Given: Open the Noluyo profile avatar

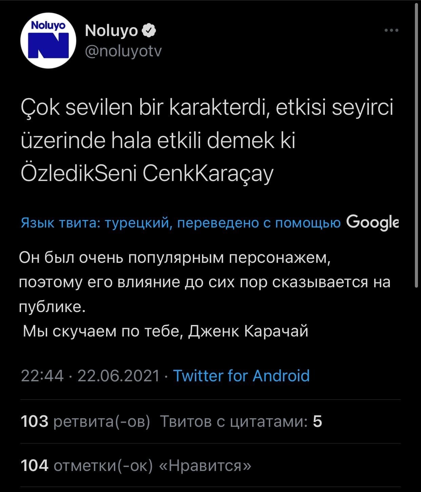Looking at the screenshot, I should point(48,40).
